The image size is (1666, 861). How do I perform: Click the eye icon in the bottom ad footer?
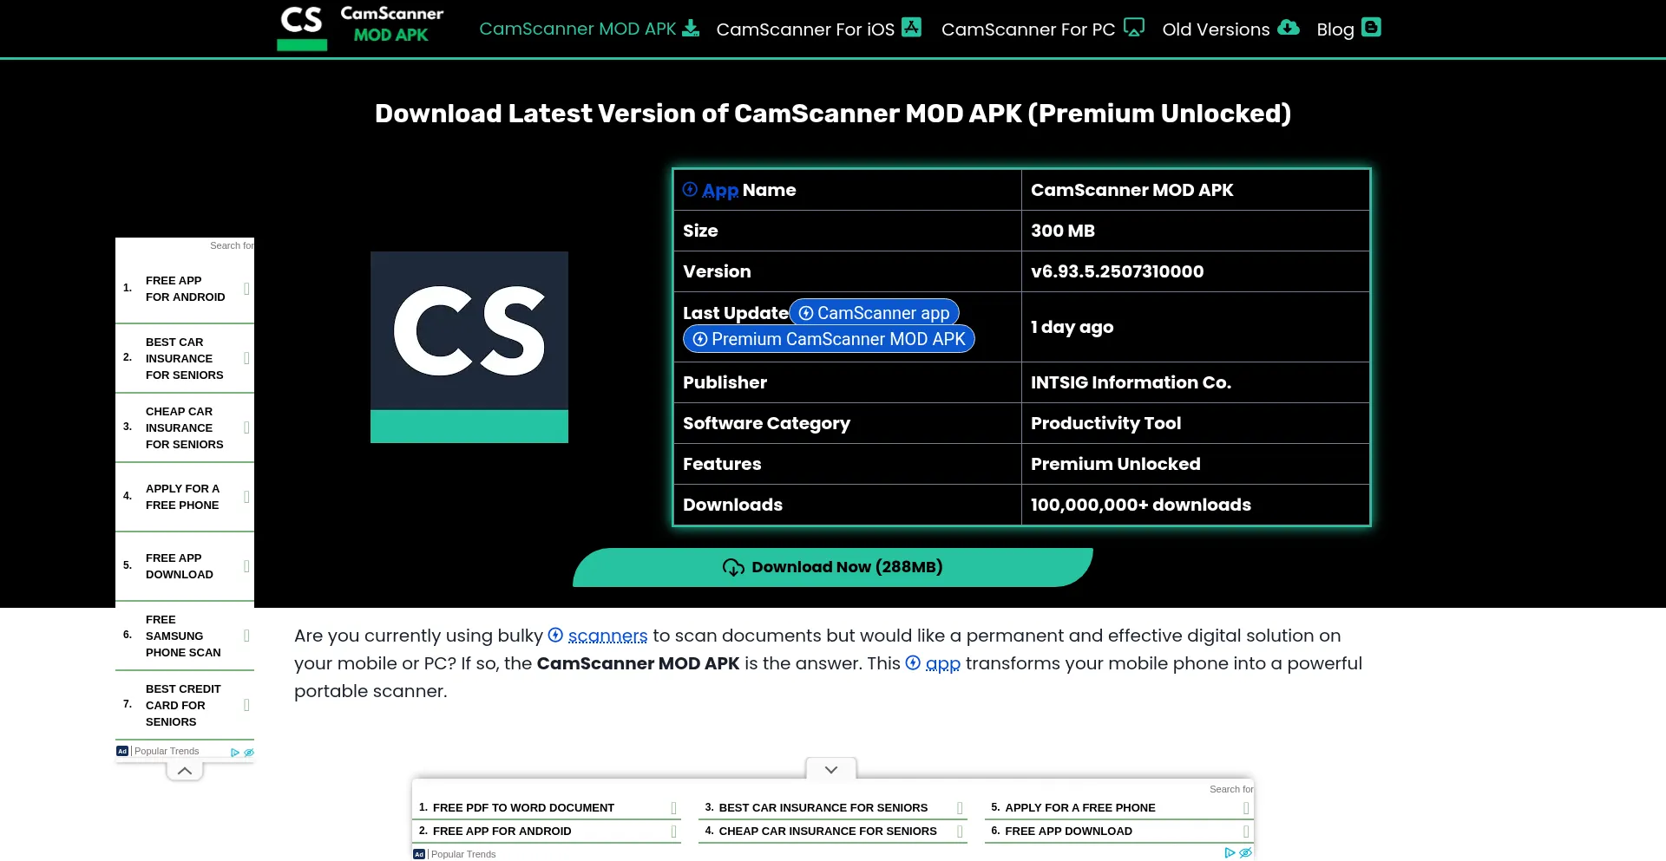tap(1245, 853)
